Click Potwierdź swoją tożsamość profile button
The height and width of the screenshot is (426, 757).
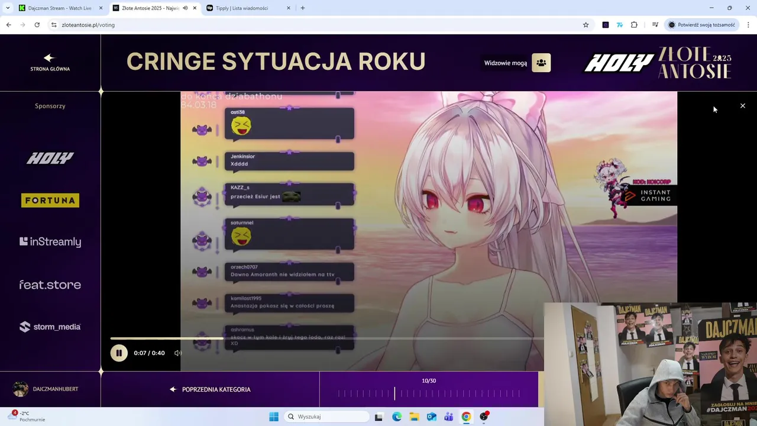[x=702, y=25]
